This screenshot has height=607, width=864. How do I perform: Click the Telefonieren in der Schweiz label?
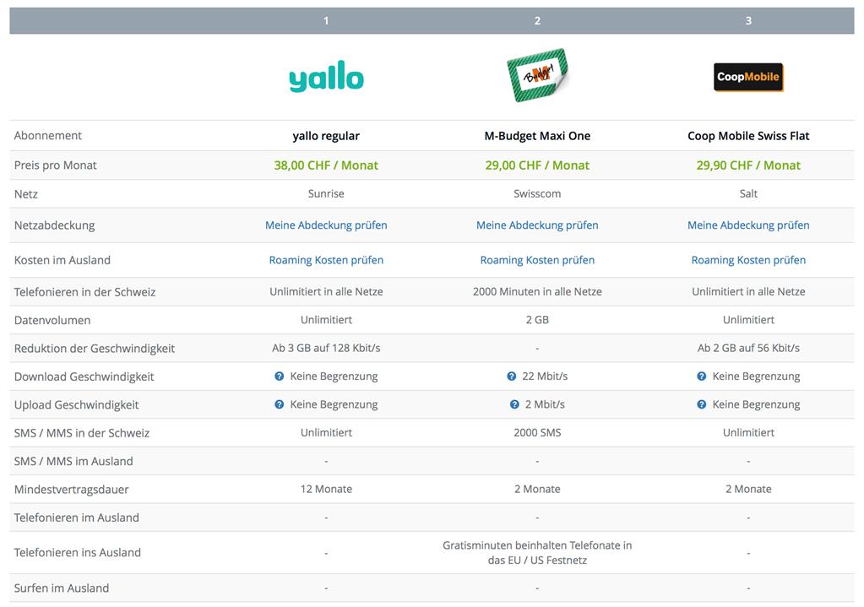point(84,292)
